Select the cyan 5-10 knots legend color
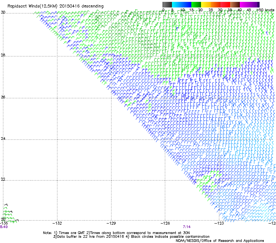 coord(177,4)
